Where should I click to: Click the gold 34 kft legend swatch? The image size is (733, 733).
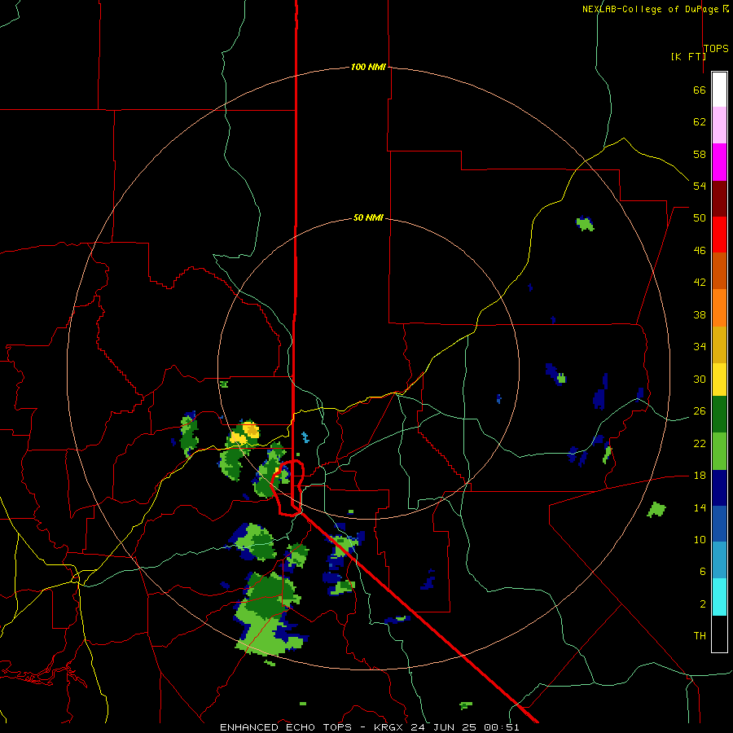point(719,345)
